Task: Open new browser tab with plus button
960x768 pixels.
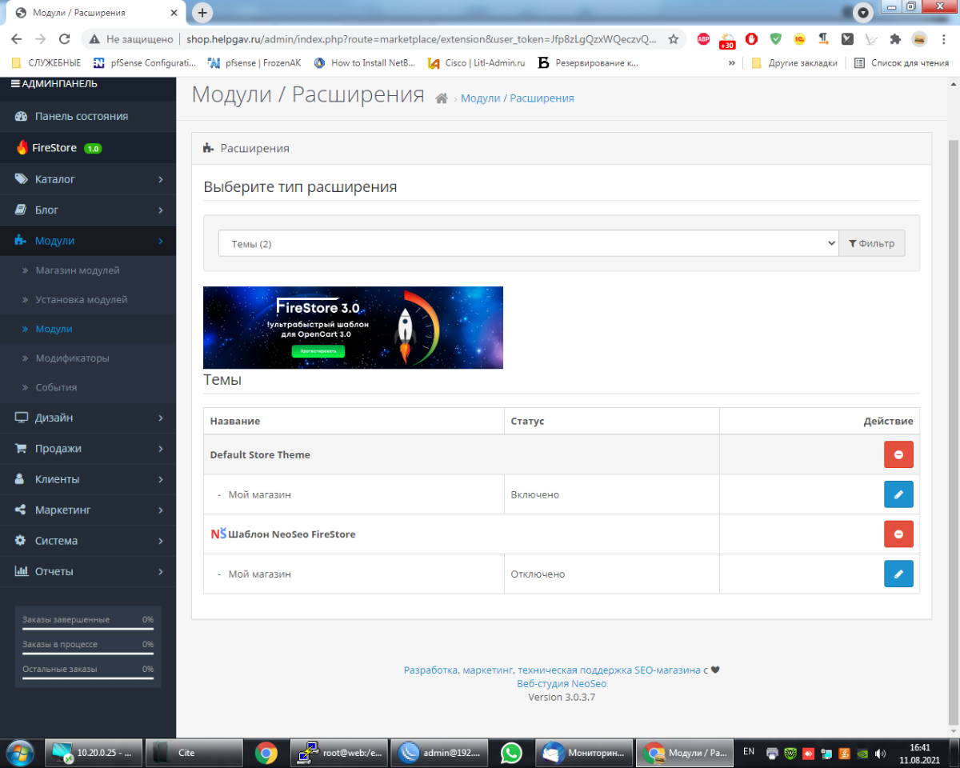Action: pos(203,13)
